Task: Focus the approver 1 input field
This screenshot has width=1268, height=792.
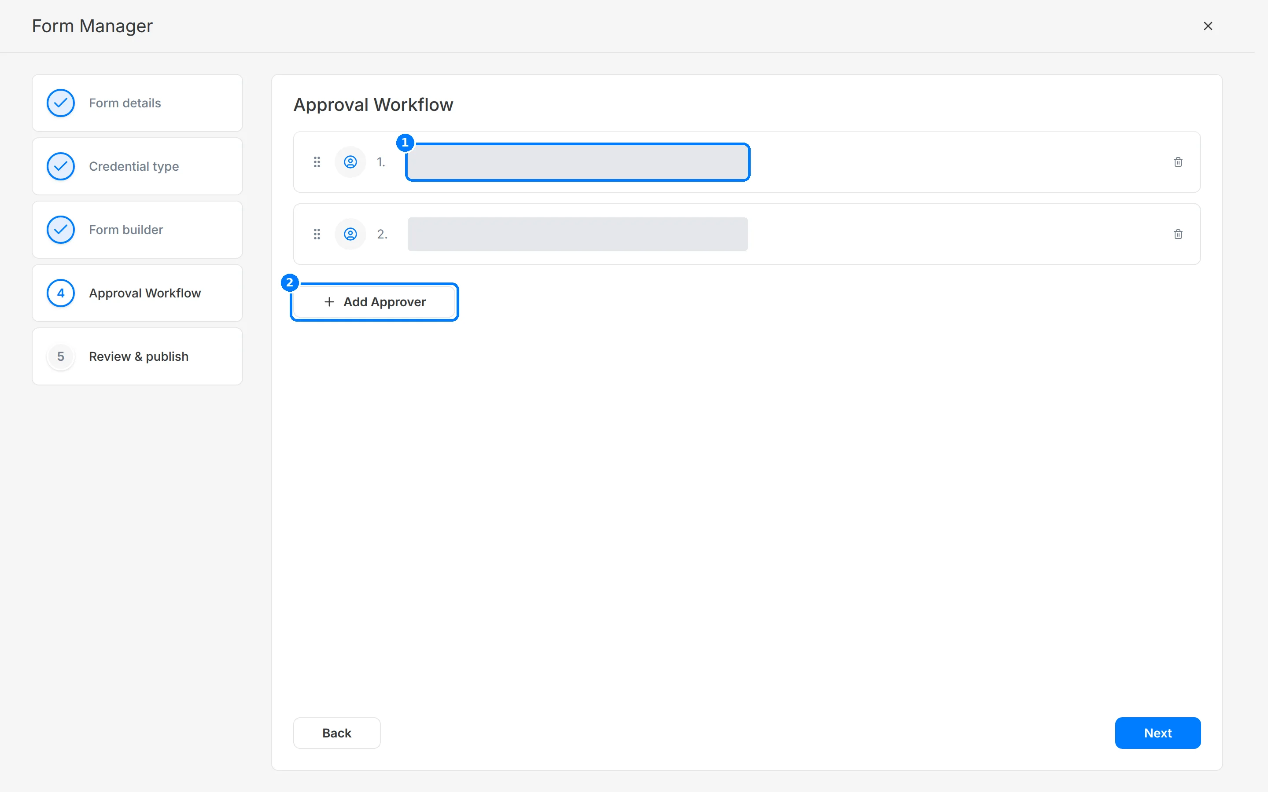Action: [x=577, y=162]
